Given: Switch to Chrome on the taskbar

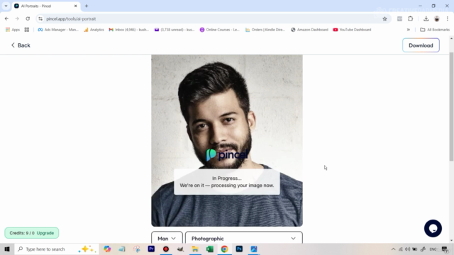Looking at the screenshot, I should tap(224, 249).
